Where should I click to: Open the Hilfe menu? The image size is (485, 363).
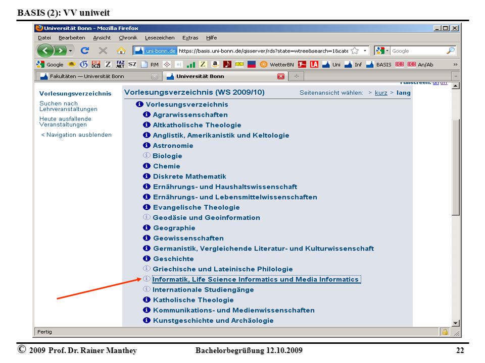click(x=212, y=38)
